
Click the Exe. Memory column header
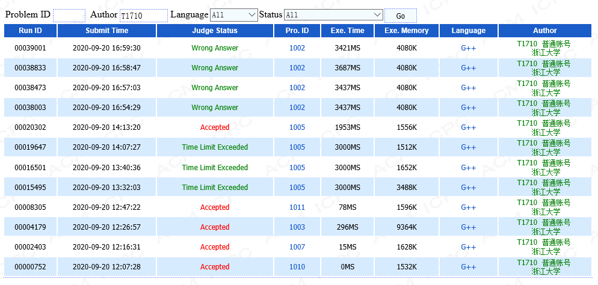pyautogui.click(x=407, y=31)
